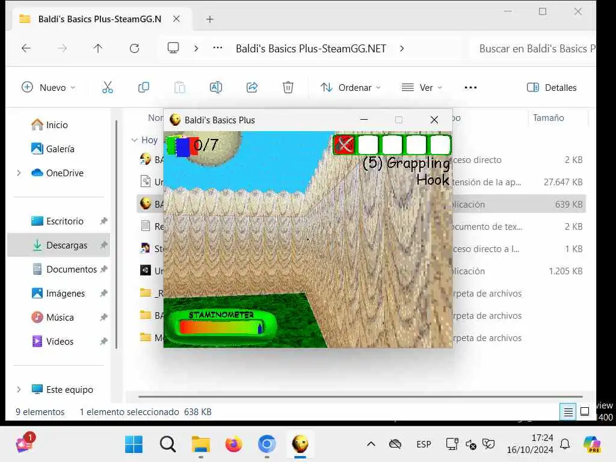616x462 pixels.
Task: Open File Explorer from the taskbar
Action: click(x=201, y=445)
